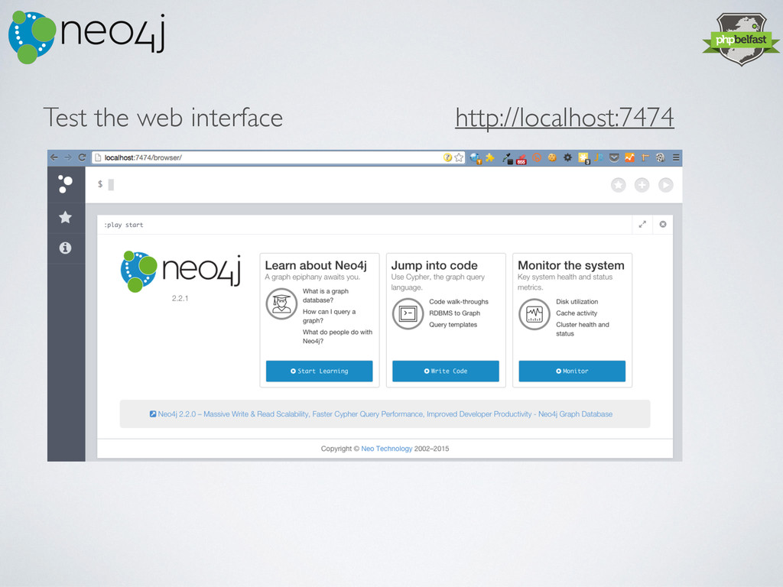Click the version number 2.2.1

coord(180,299)
